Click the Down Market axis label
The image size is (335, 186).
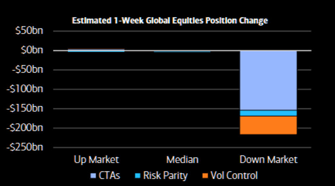tap(268, 160)
